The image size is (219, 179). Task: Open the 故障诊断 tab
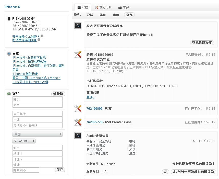(103, 7)
